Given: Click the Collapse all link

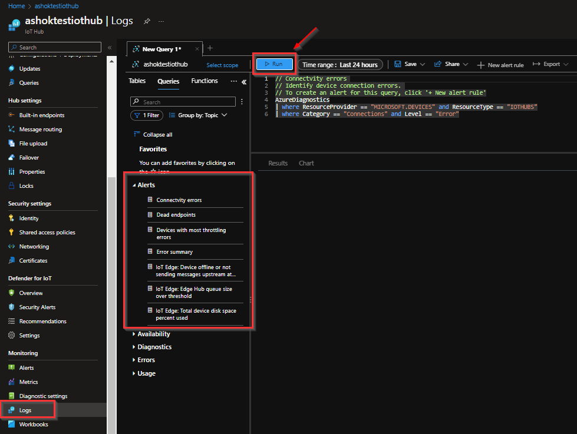Looking at the screenshot, I should pyautogui.click(x=157, y=134).
